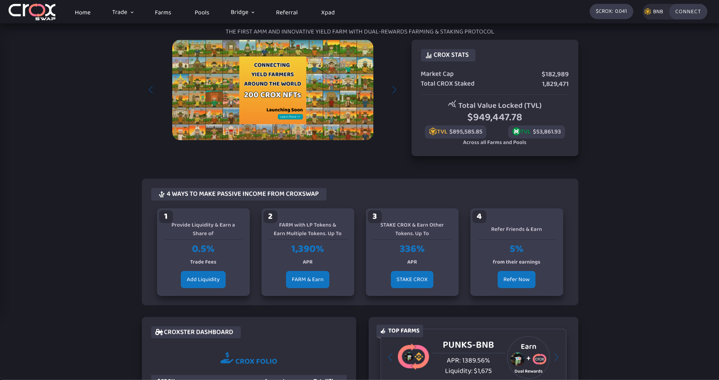Click the Crox Folio hand-dollar icon
This screenshot has height=380, width=719.
[x=226, y=358]
